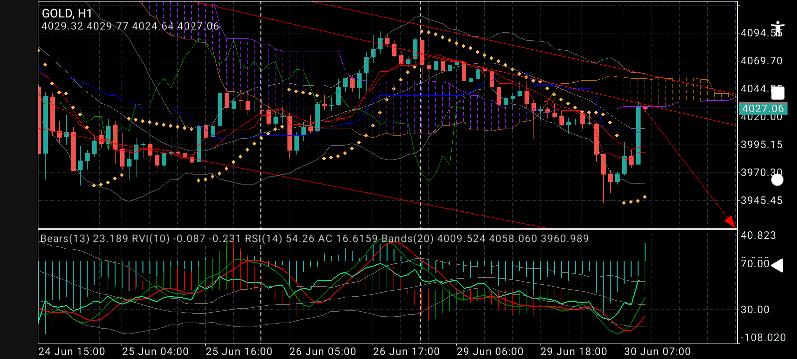
Task: Tap the 4069.70 price scale label
Action: point(762,61)
